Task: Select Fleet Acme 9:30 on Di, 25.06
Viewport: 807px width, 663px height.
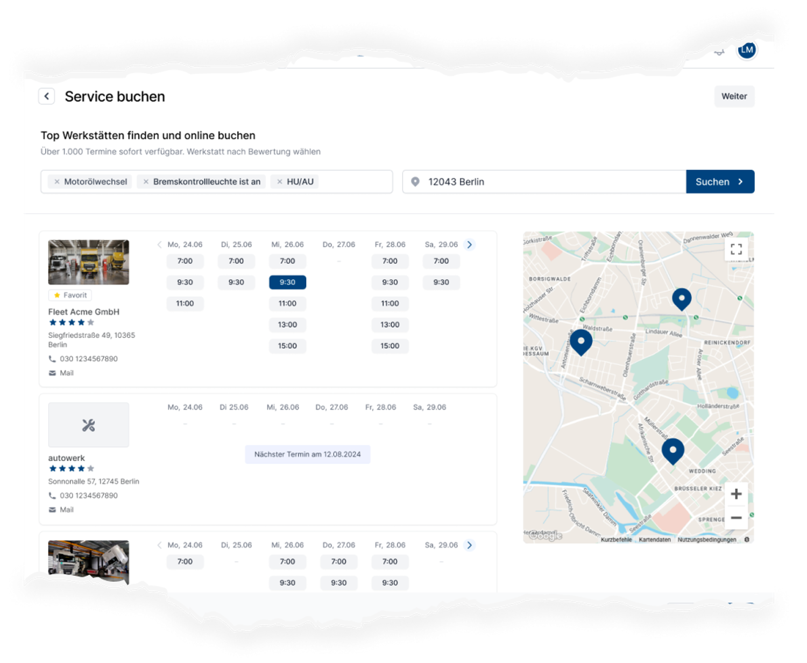Action: point(236,282)
